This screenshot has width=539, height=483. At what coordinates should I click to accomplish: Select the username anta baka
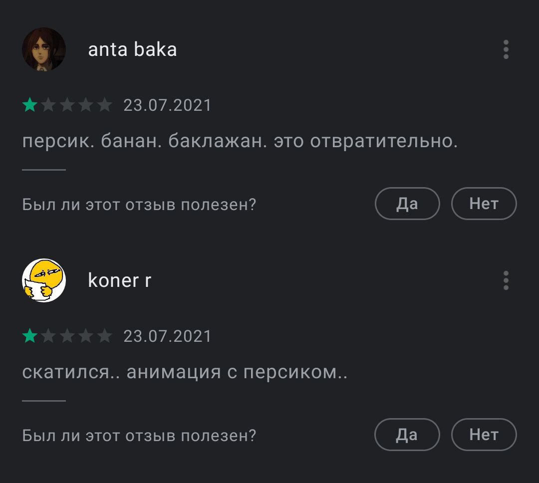(132, 50)
